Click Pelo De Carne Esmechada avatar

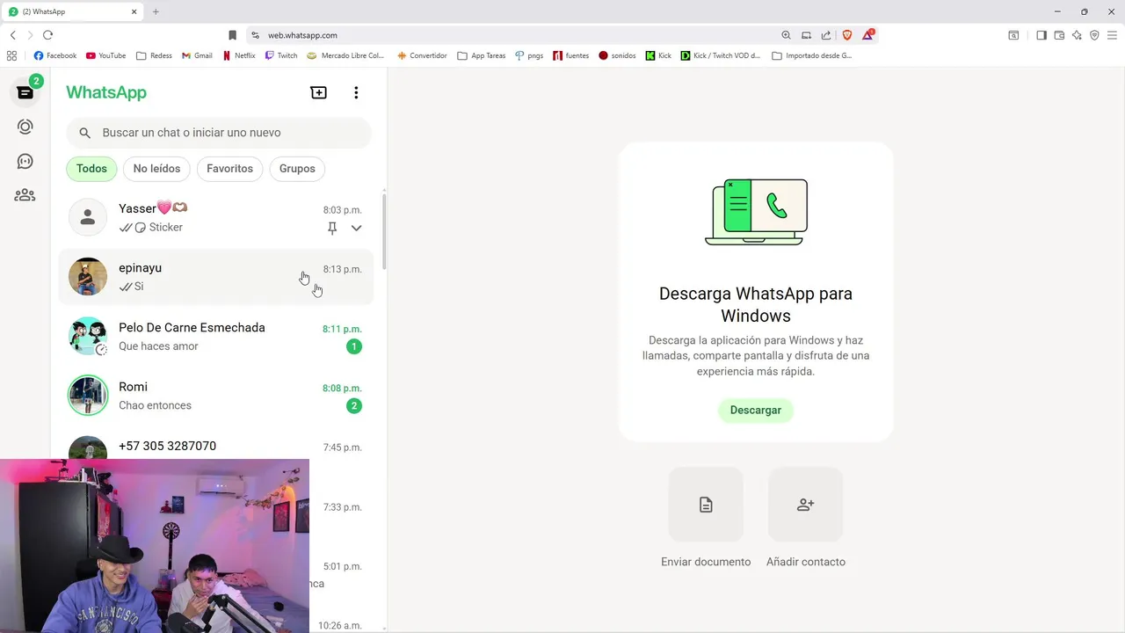(x=88, y=336)
